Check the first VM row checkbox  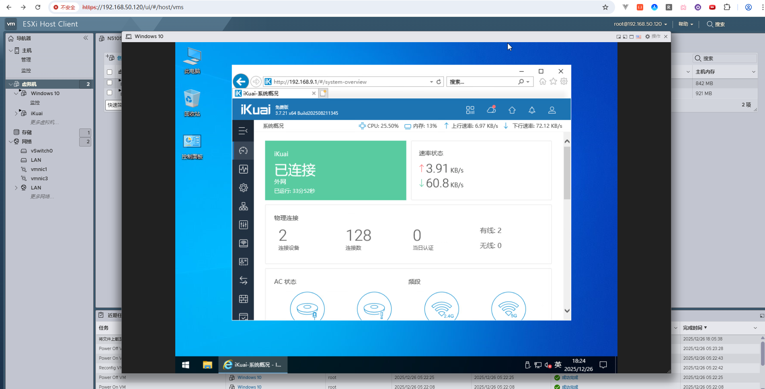109,82
